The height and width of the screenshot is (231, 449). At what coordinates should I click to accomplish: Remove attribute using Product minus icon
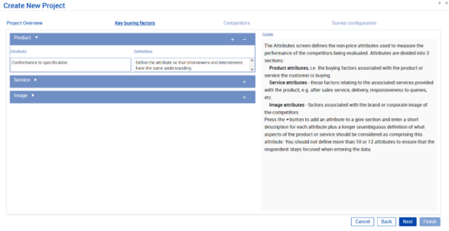244,40
